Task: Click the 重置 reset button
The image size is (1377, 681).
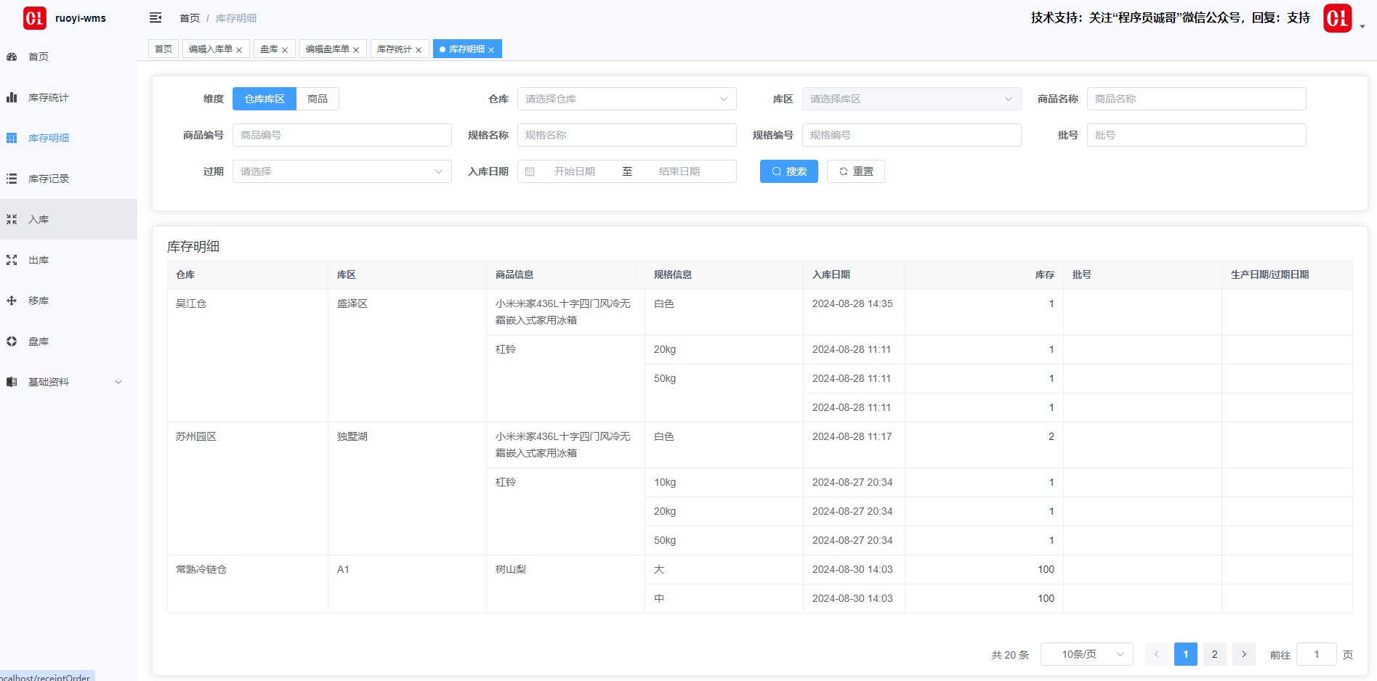Action: pos(856,171)
